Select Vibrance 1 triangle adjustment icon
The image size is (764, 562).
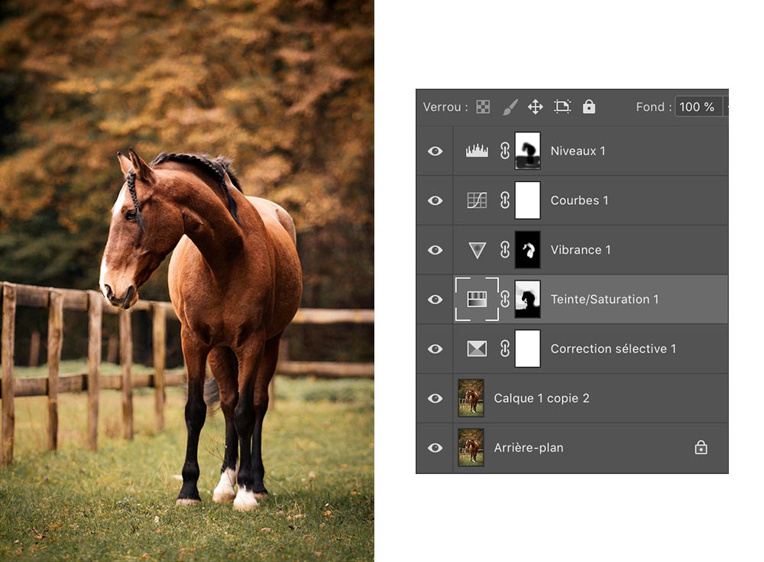coord(477,250)
